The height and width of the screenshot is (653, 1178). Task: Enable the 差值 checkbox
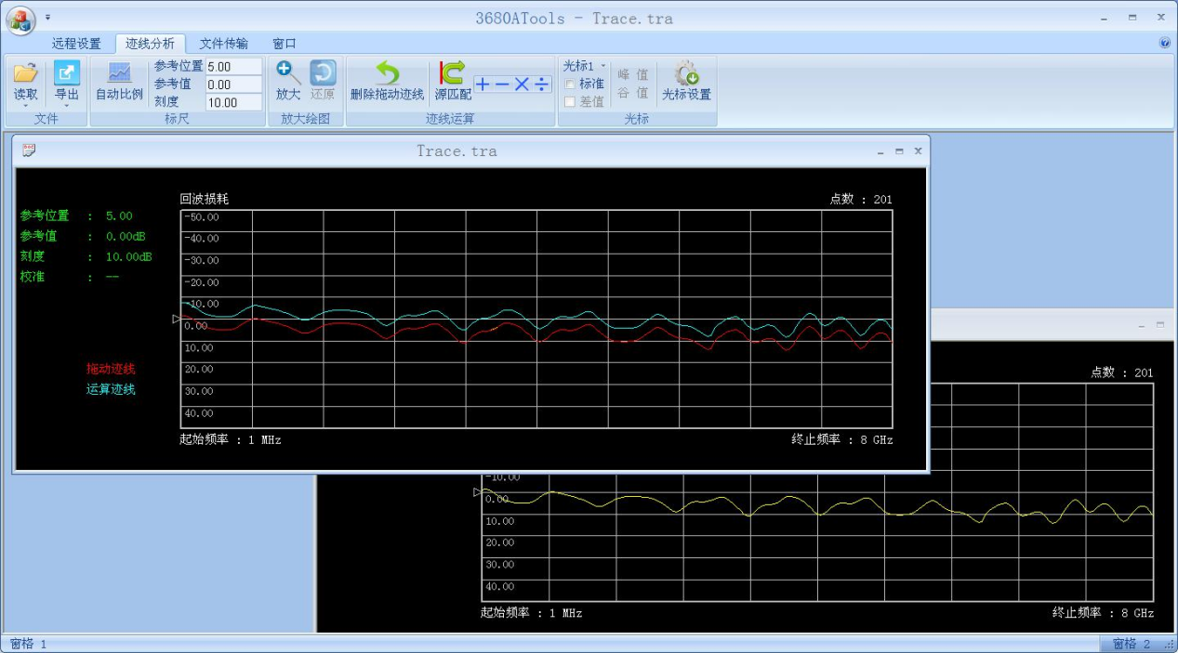(x=570, y=102)
